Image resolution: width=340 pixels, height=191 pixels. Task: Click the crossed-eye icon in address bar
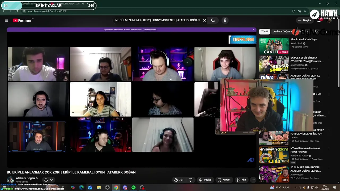coord(299,11)
